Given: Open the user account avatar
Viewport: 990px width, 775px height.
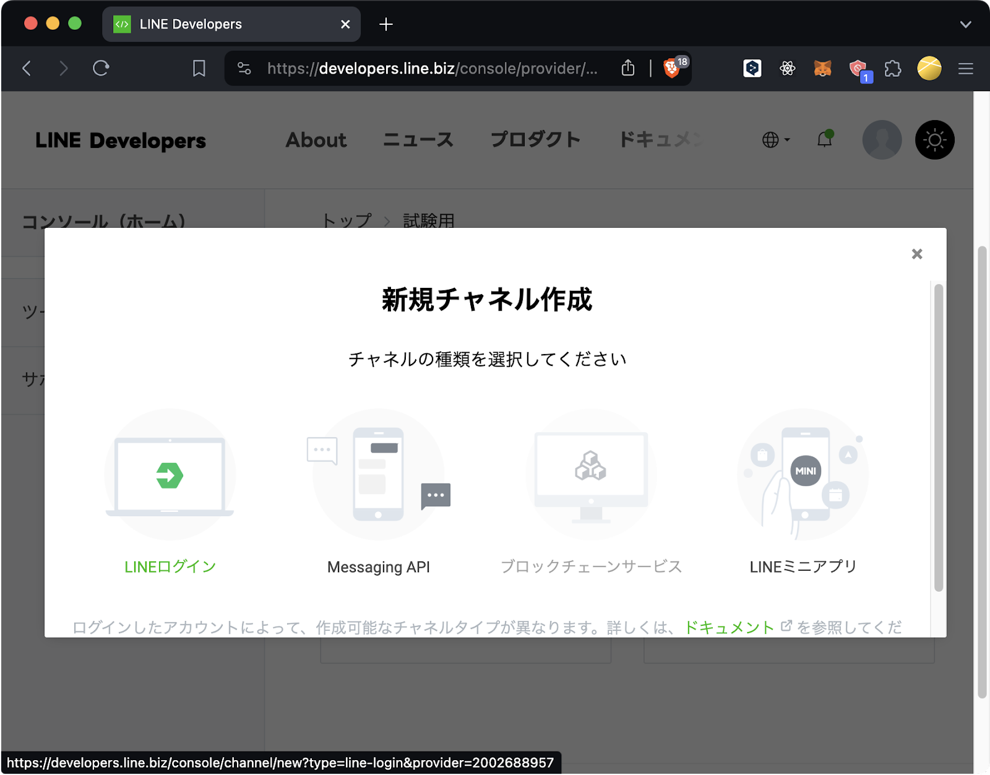Looking at the screenshot, I should (882, 140).
